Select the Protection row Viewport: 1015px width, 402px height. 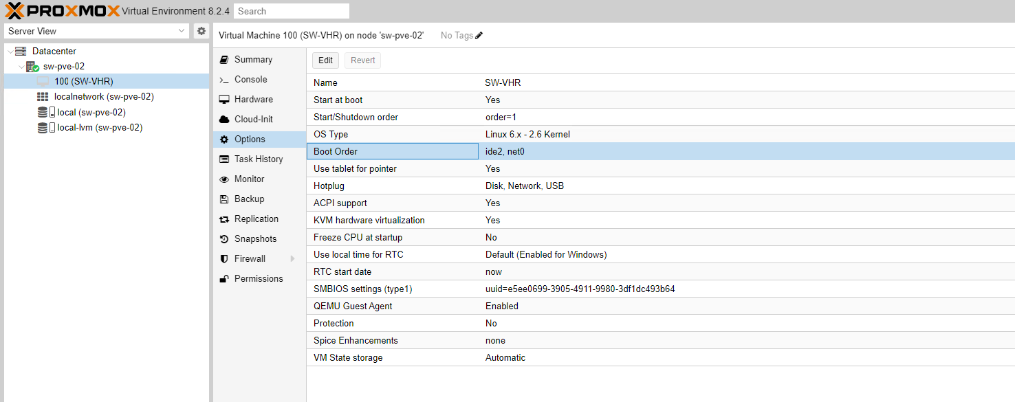coord(660,323)
